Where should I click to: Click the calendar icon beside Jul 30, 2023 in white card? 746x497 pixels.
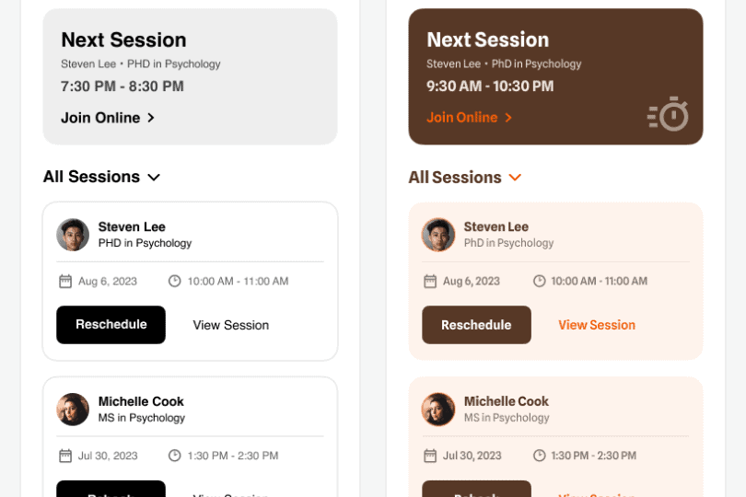65,456
